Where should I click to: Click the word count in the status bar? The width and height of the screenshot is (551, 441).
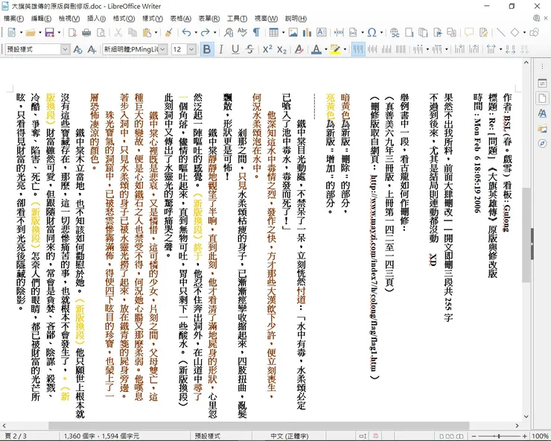pyautogui.click(x=101, y=436)
